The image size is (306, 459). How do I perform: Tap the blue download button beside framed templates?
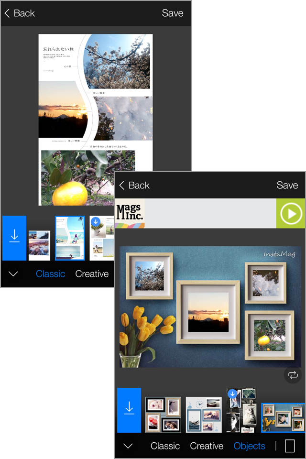pos(129,410)
